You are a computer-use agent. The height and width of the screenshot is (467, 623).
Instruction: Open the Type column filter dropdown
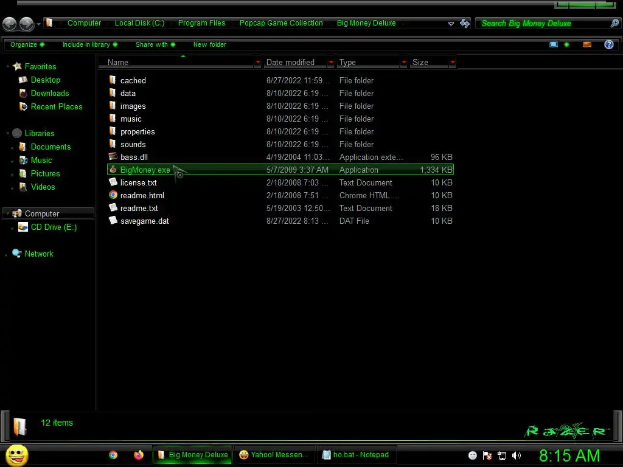(x=404, y=62)
